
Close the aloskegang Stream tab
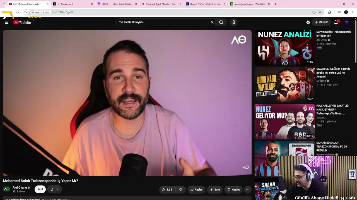coord(269,4)
